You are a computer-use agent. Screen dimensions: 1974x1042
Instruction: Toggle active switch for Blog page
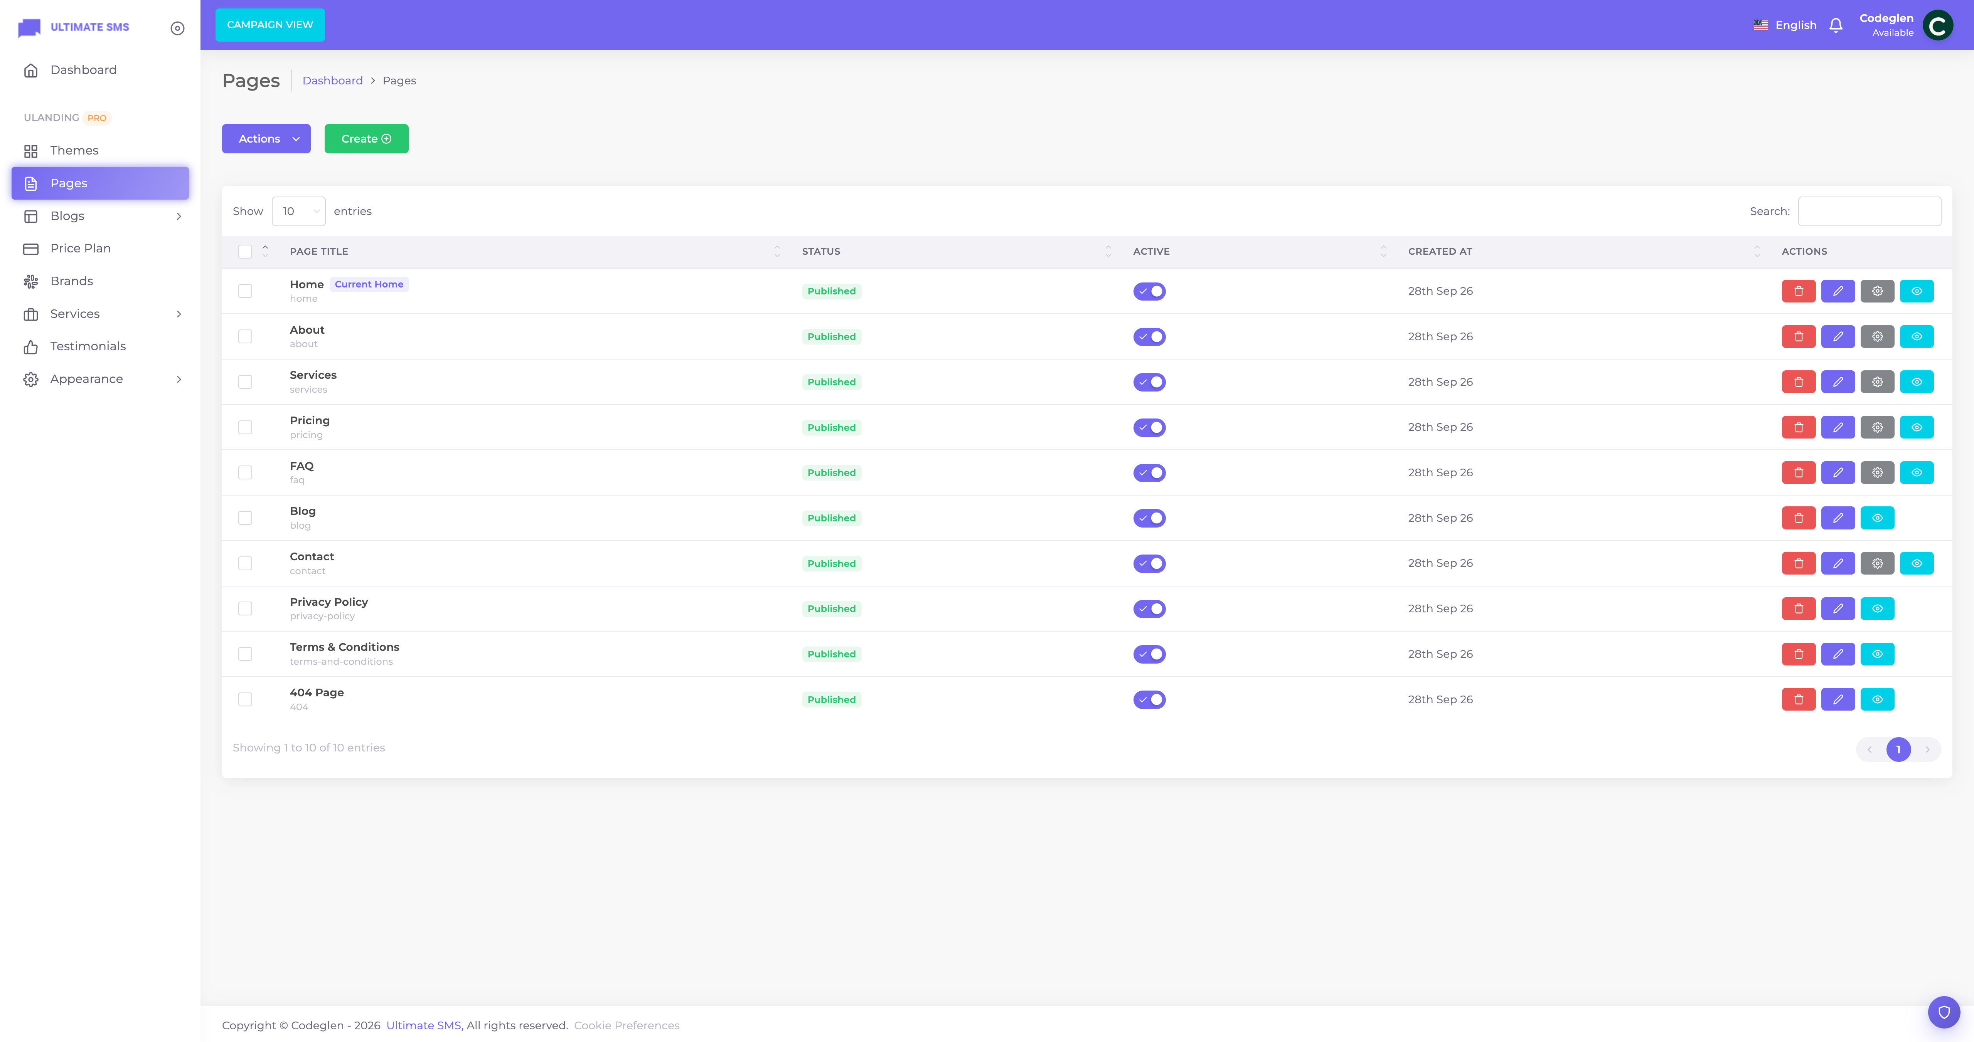tap(1149, 518)
